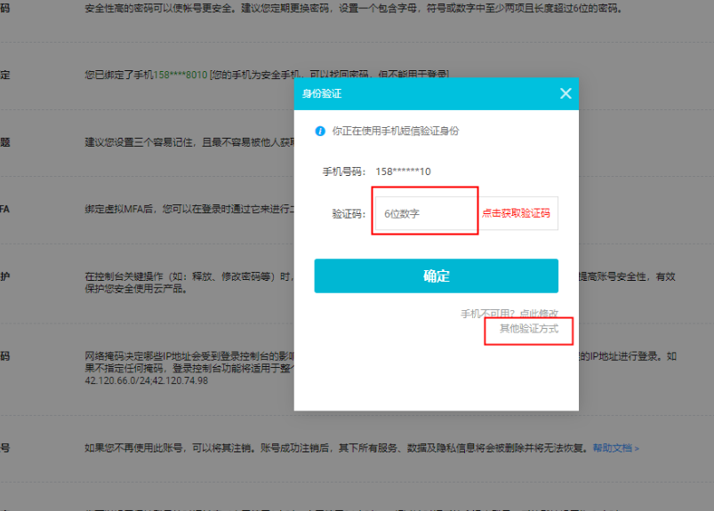Click the 身份验证 dialog title
The height and width of the screenshot is (511, 714).
coord(322,93)
